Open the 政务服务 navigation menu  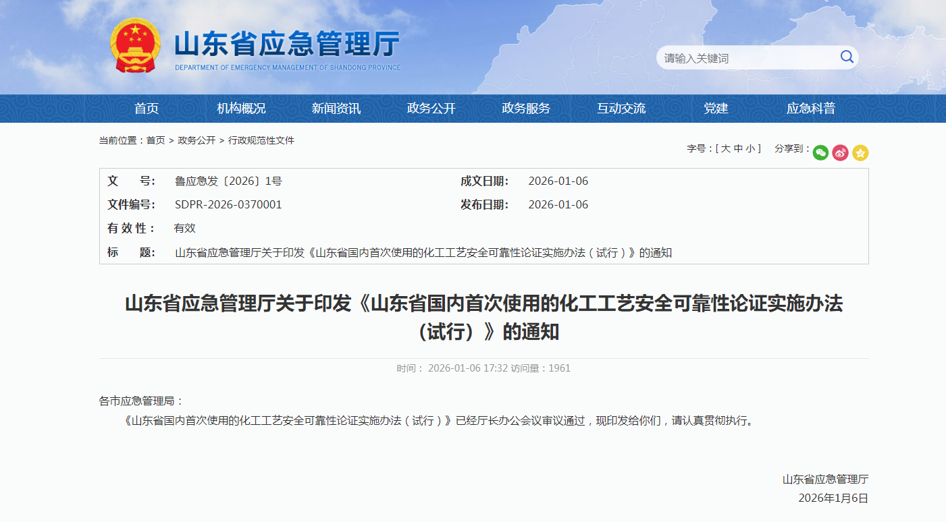pos(526,109)
